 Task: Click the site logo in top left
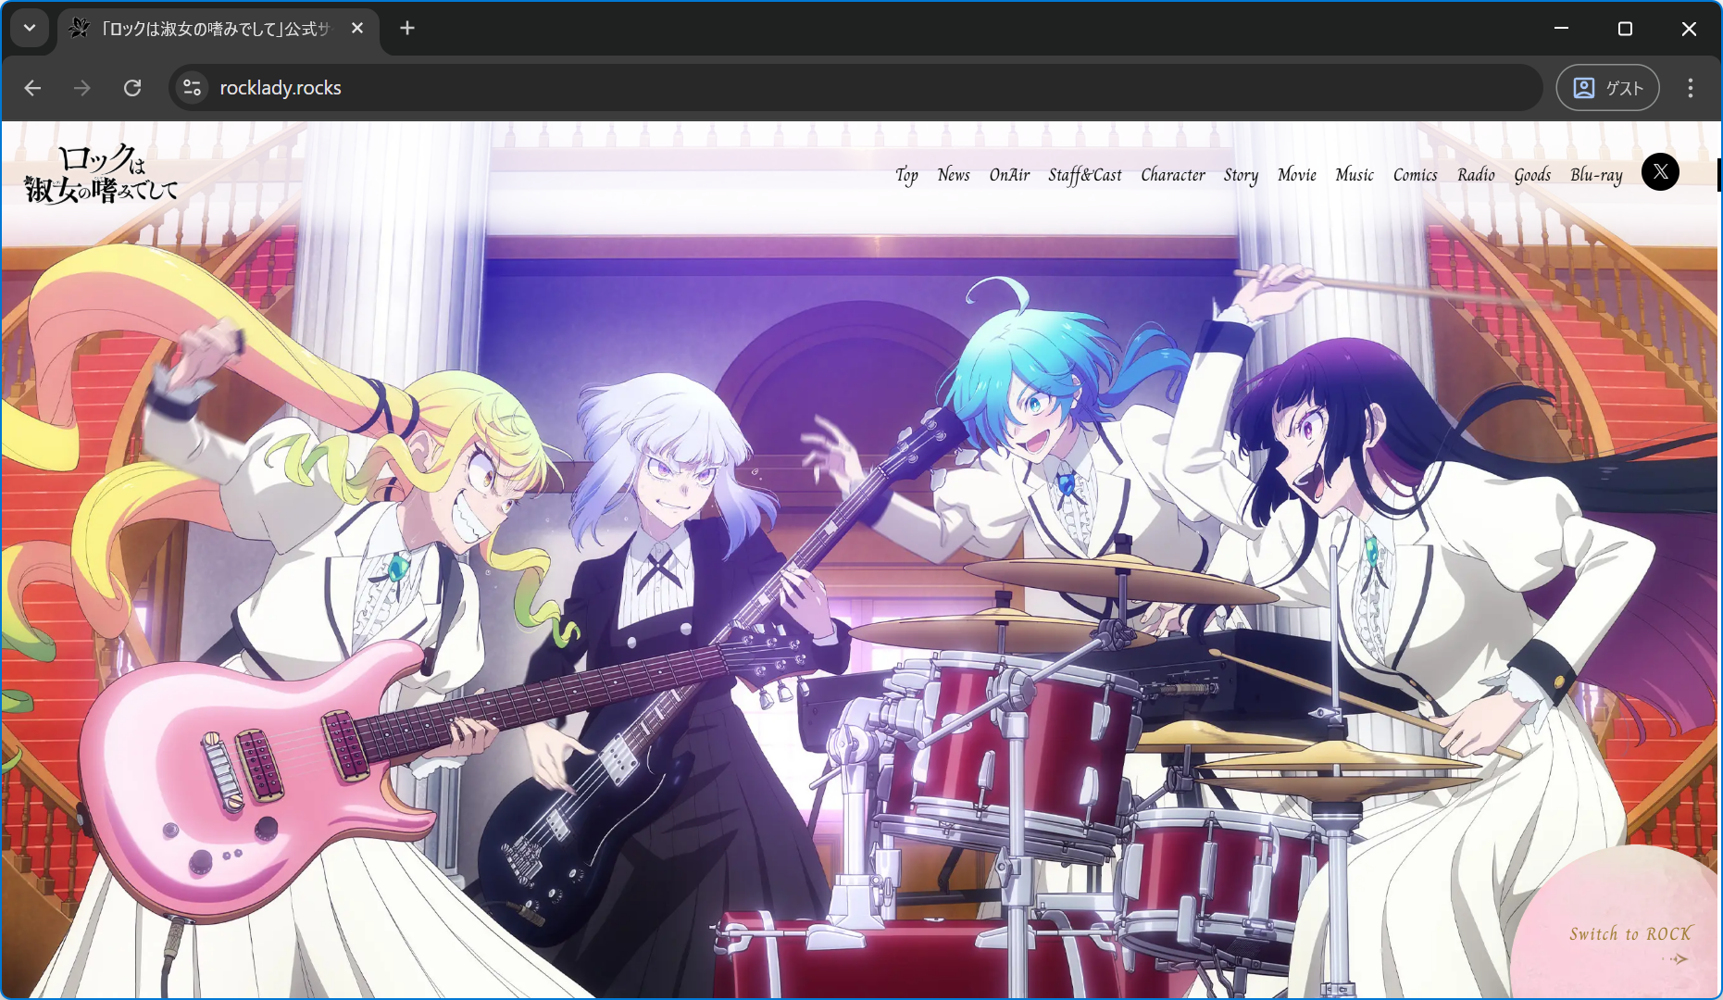[x=101, y=175]
